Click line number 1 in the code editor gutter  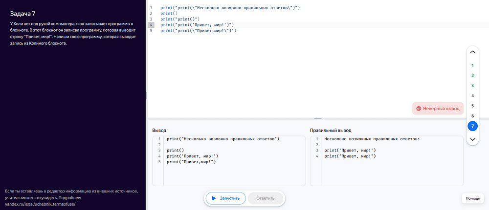pos(151,8)
